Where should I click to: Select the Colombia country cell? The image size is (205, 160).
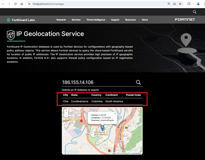tap(97, 101)
